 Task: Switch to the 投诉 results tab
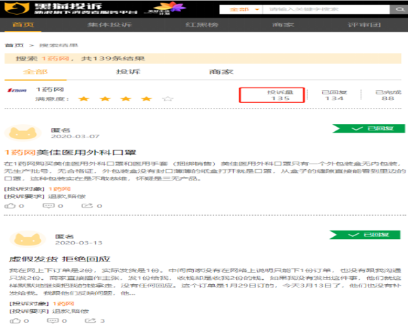click(128, 72)
